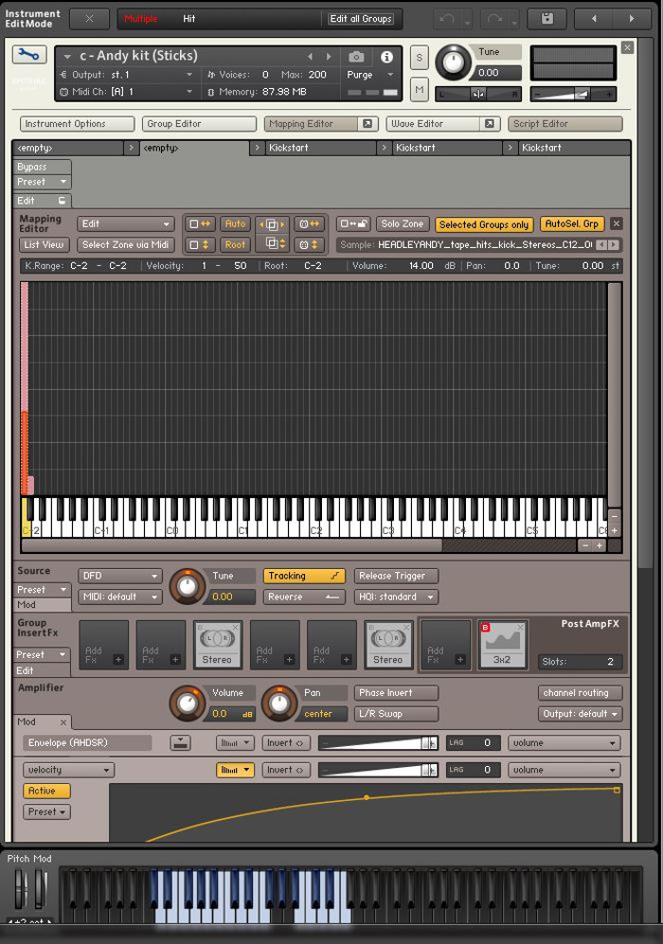The image size is (663, 944).
Task: Click the Add Fx slot left of 3x2
Action: (445, 645)
